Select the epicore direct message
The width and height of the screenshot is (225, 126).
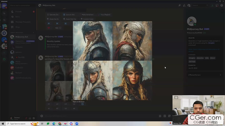tap(22, 52)
